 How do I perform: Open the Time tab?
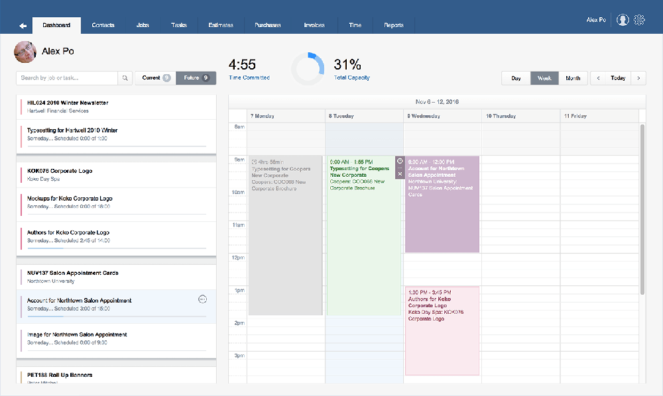355,25
